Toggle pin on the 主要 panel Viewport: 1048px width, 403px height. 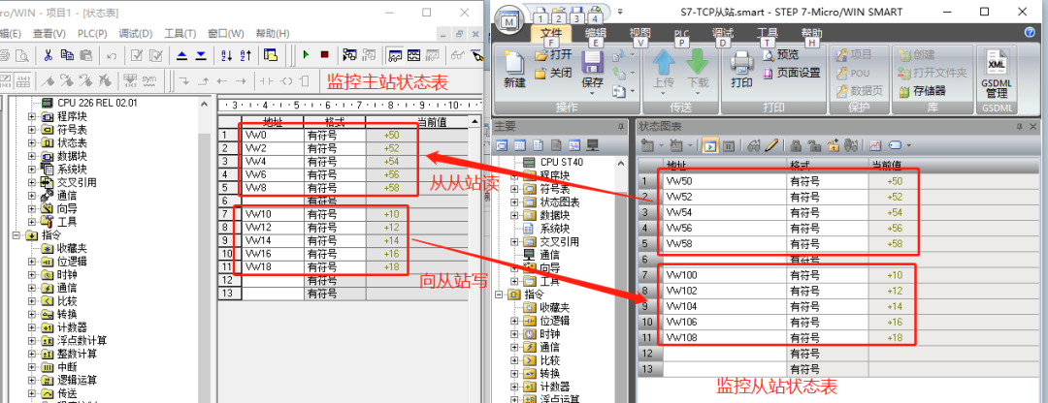[621, 125]
